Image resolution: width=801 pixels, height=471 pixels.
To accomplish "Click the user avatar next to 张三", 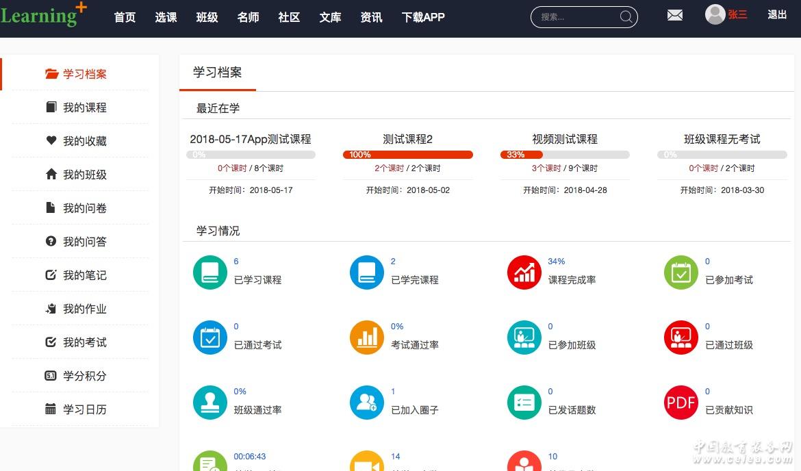I will point(715,14).
